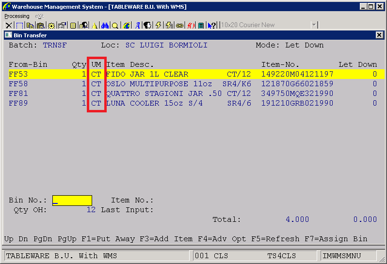
Task: Click the Batch value TRNSF
Action: tap(55, 45)
